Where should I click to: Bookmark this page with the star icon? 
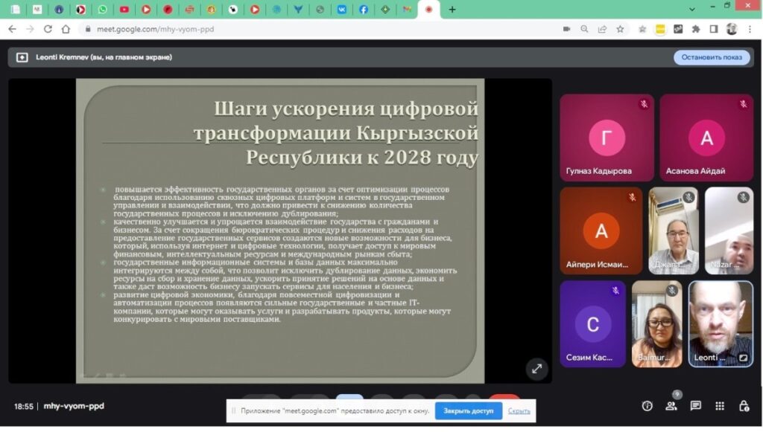point(620,29)
